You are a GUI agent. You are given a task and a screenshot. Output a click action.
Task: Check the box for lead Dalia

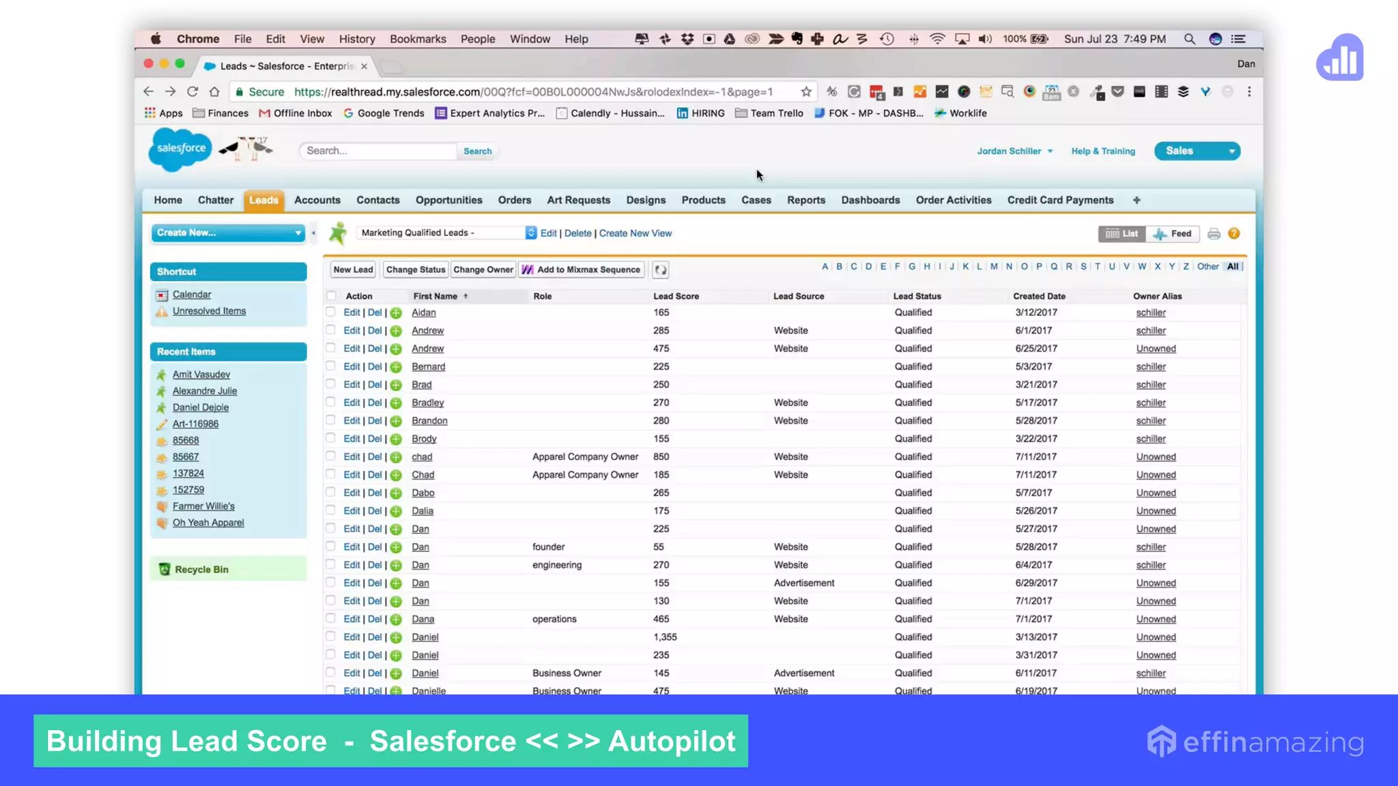point(331,510)
